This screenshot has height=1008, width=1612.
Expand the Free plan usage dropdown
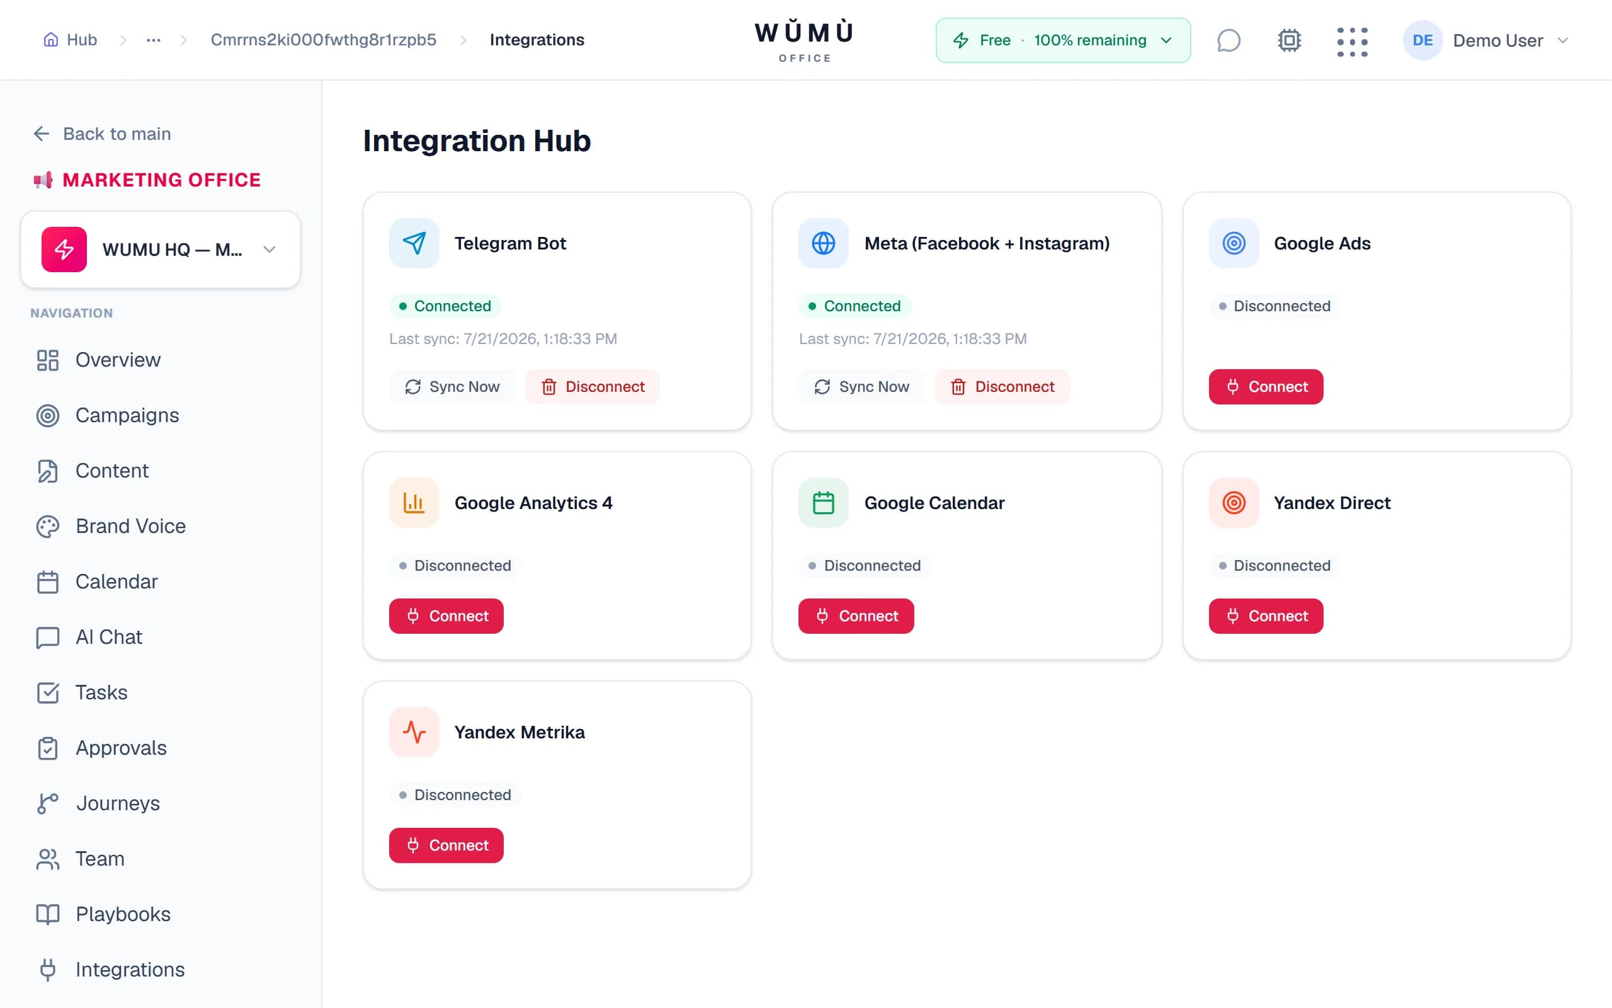[1062, 40]
